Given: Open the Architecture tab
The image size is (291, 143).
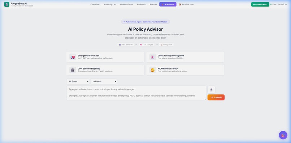Looking at the screenshot, I should coord(186,4).
